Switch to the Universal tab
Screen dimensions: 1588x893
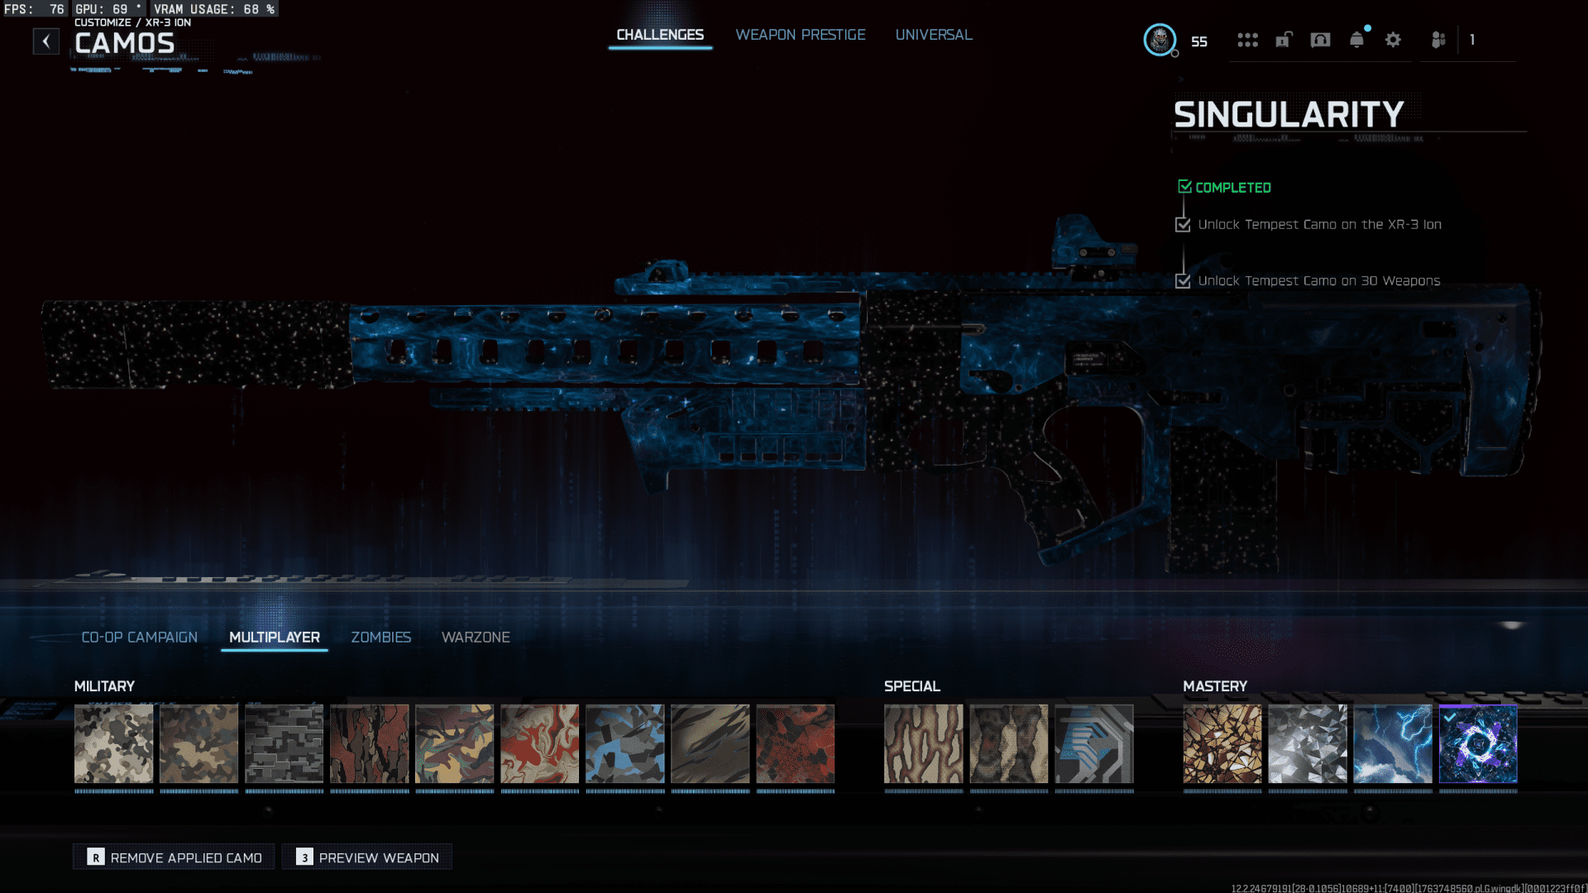pos(933,35)
